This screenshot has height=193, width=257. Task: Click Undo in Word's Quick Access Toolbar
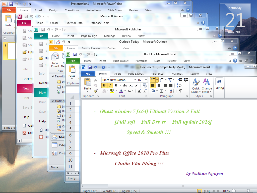(x=95, y=67)
